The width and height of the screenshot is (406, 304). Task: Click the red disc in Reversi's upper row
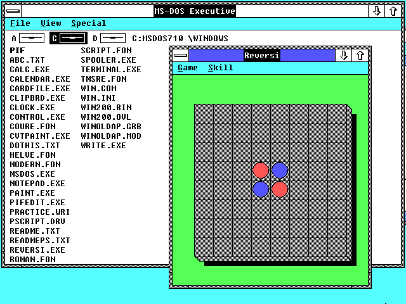[261, 170]
